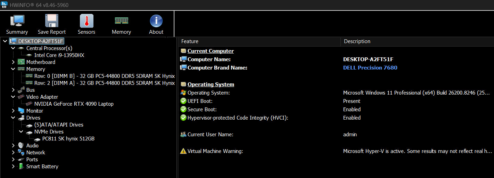Click the Monitor node icon
The width and height of the screenshot is (494, 178).
click(21, 111)
